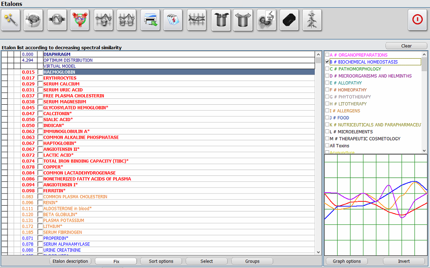Screen dimensions: 430x268
Task: Open the Sort options menu
Action: point(161,261)
